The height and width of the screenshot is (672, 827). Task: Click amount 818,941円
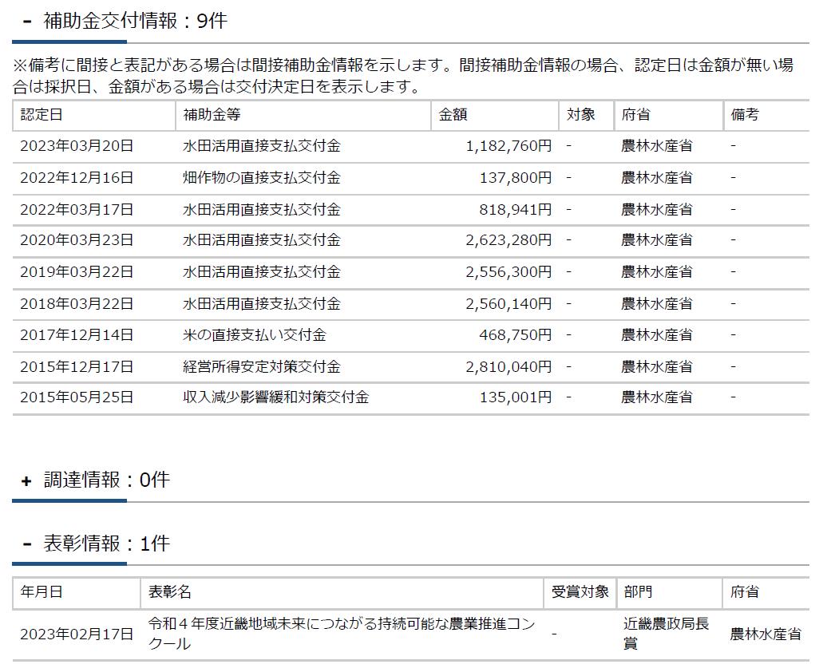click(516, 209)
